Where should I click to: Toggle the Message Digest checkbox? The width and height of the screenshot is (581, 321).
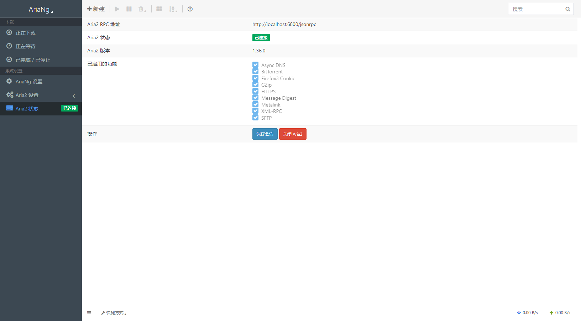coord(256,98)
